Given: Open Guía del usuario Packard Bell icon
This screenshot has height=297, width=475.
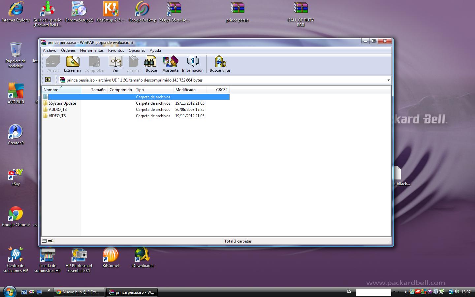Looking at the screenshot, I should 47,14.
